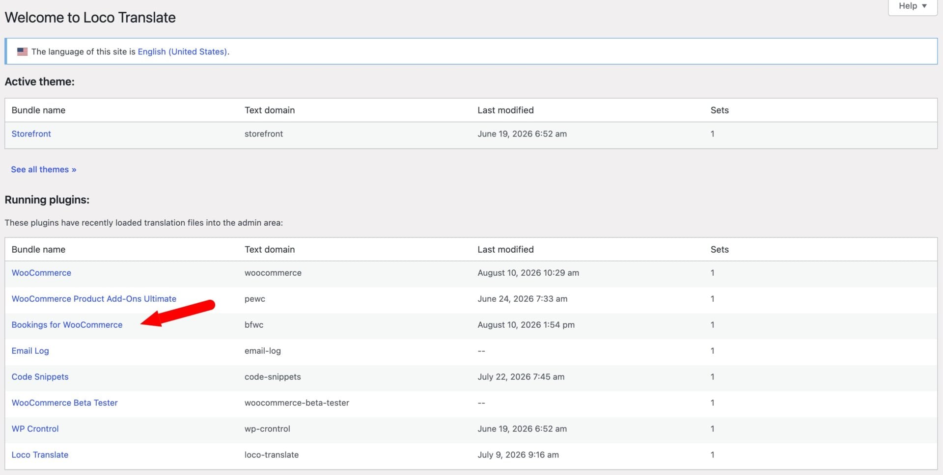Viewport: 943px width, 475px height.
Task: Select the 'email-log' text domain cell
Action: (263, 351)
